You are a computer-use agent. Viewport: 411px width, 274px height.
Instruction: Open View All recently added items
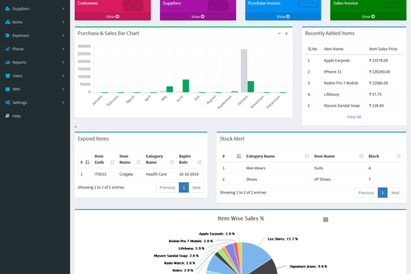click(x=354, y=117)
